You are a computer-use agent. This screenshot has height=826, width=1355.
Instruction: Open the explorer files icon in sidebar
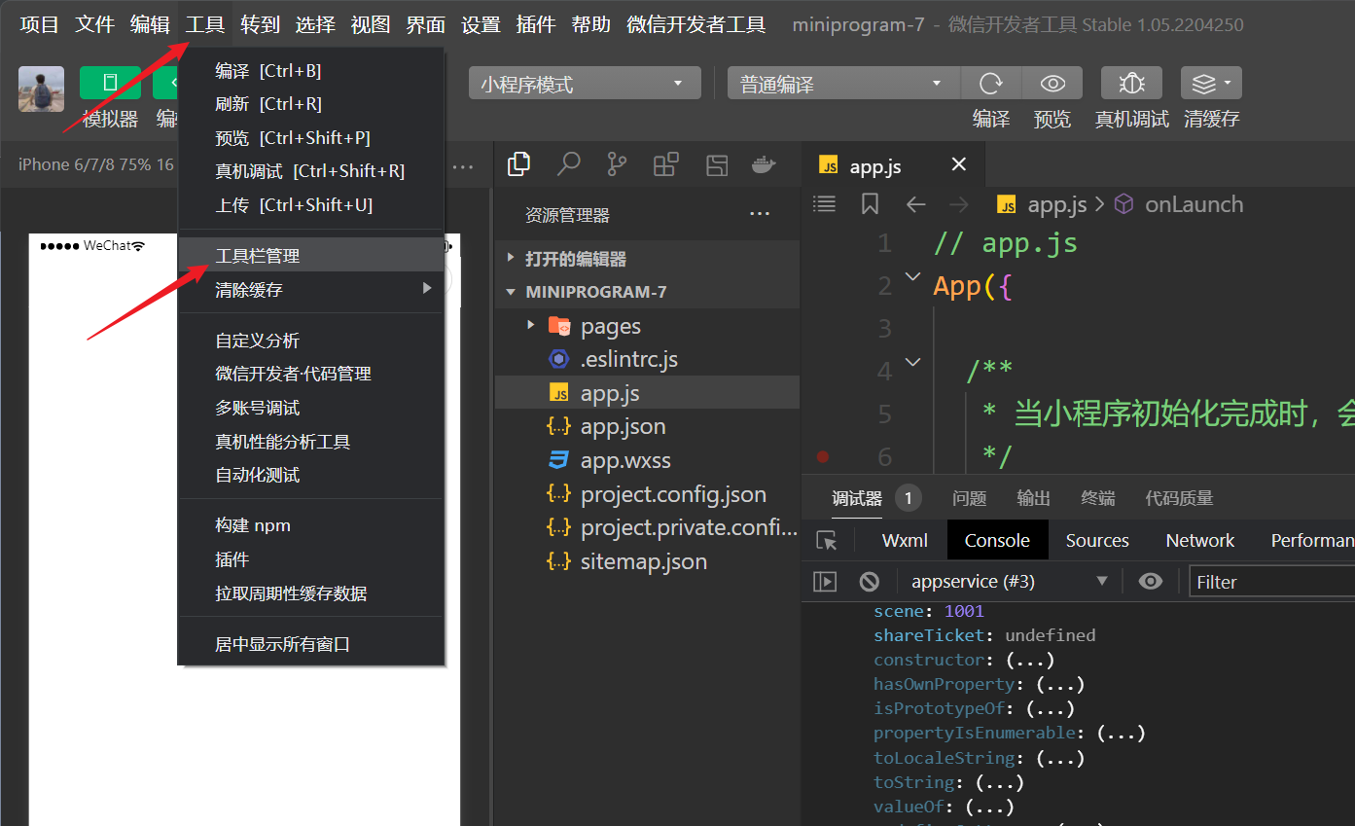tap(519, 164)
